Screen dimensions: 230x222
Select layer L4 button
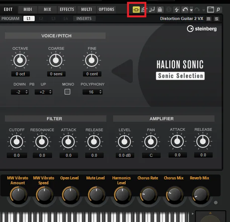pos(66,18)
